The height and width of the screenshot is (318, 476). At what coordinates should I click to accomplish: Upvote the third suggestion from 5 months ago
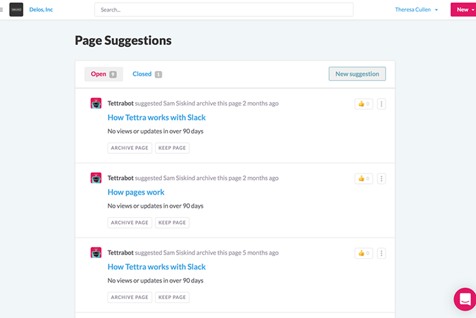[363, 253]
